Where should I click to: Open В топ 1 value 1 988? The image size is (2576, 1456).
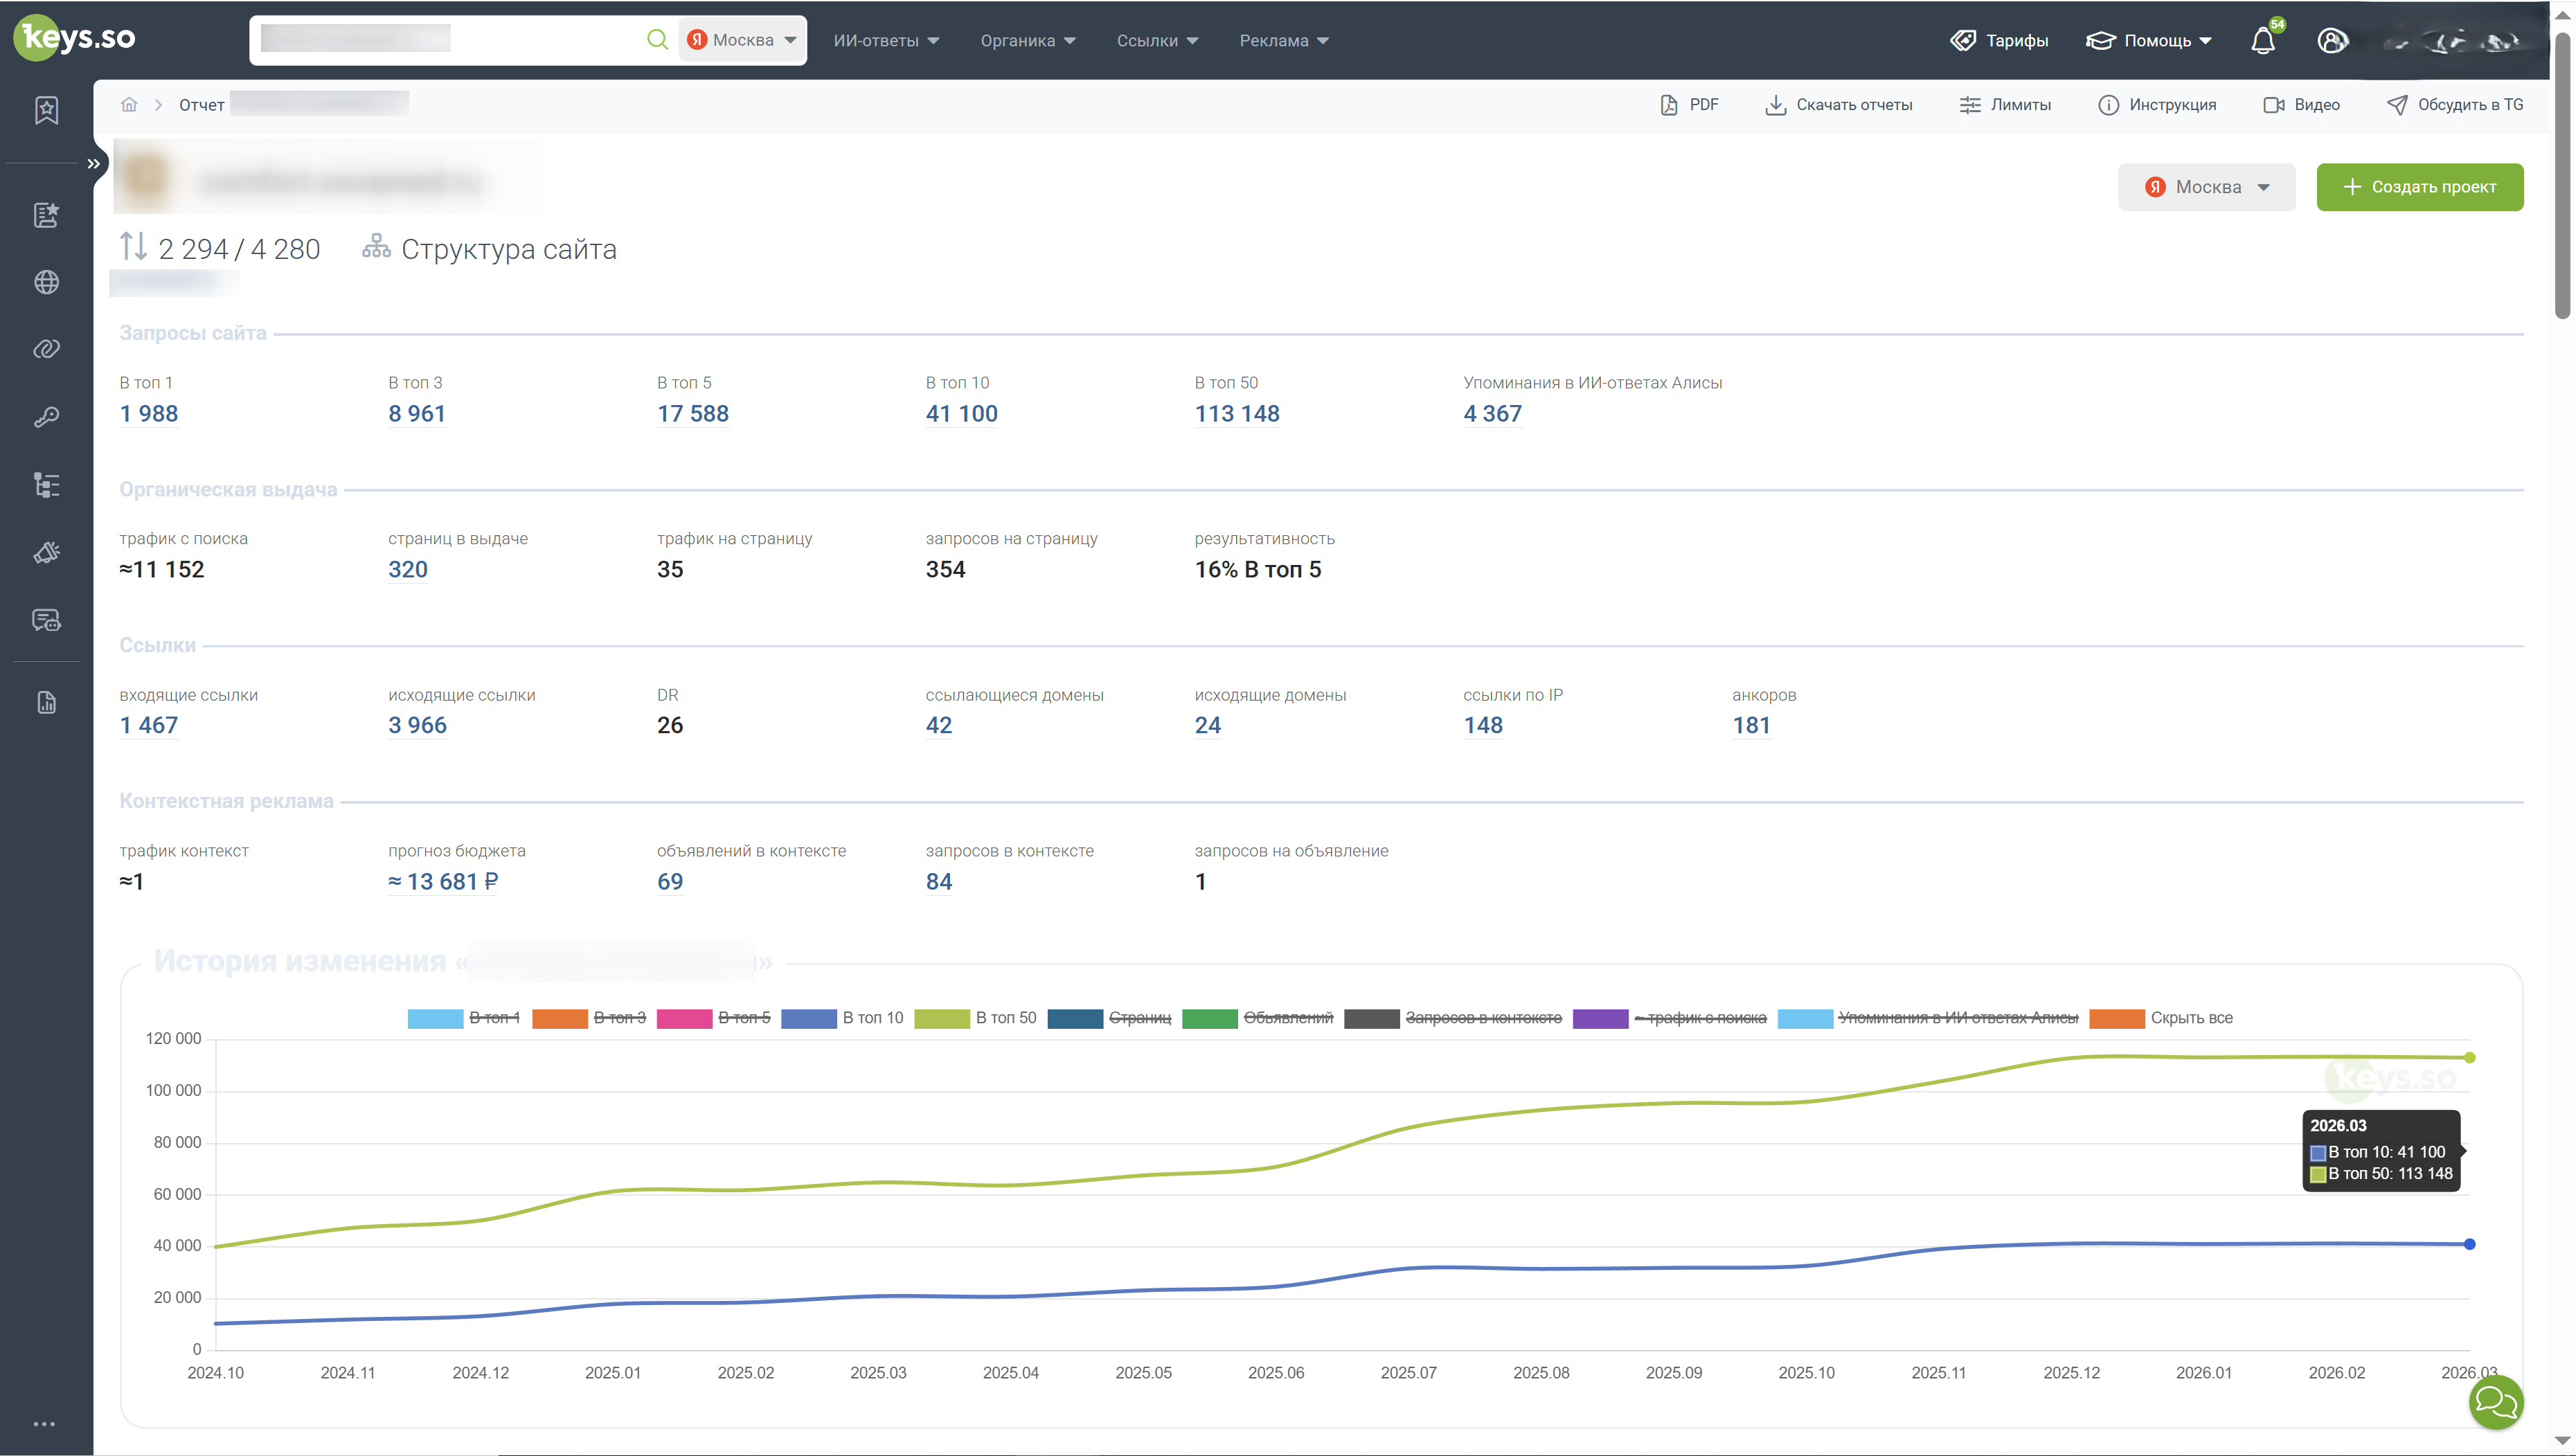[149, 414]
